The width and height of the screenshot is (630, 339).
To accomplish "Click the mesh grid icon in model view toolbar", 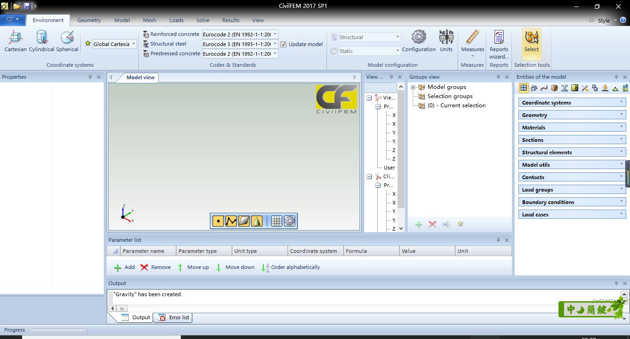I will pos(276,221).
